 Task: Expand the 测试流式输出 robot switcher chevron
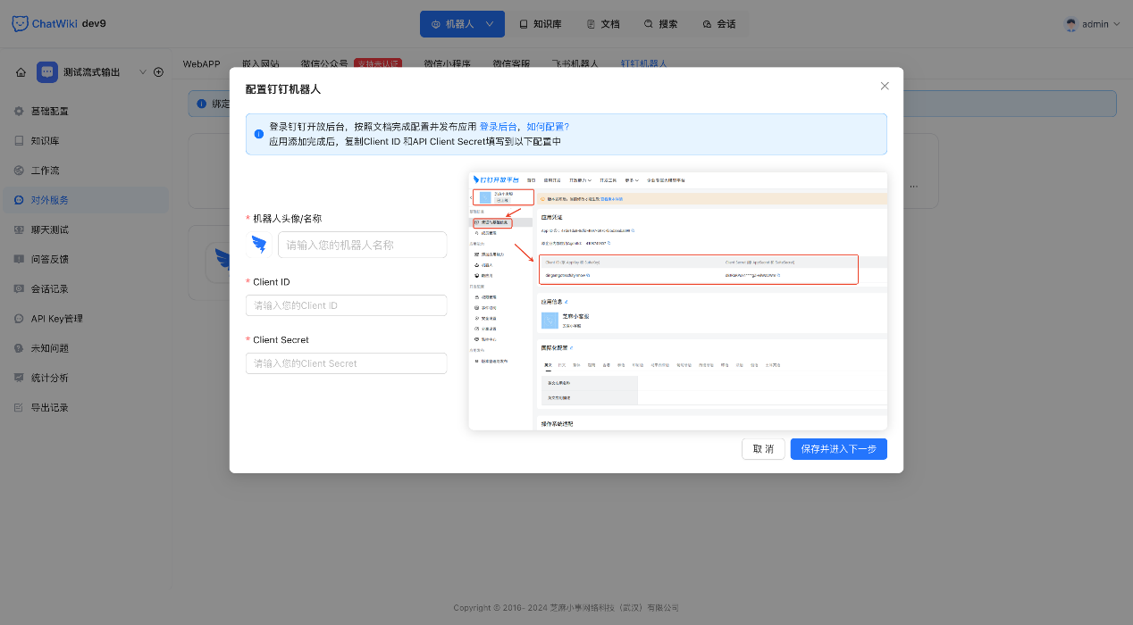[x=143, y=72]
